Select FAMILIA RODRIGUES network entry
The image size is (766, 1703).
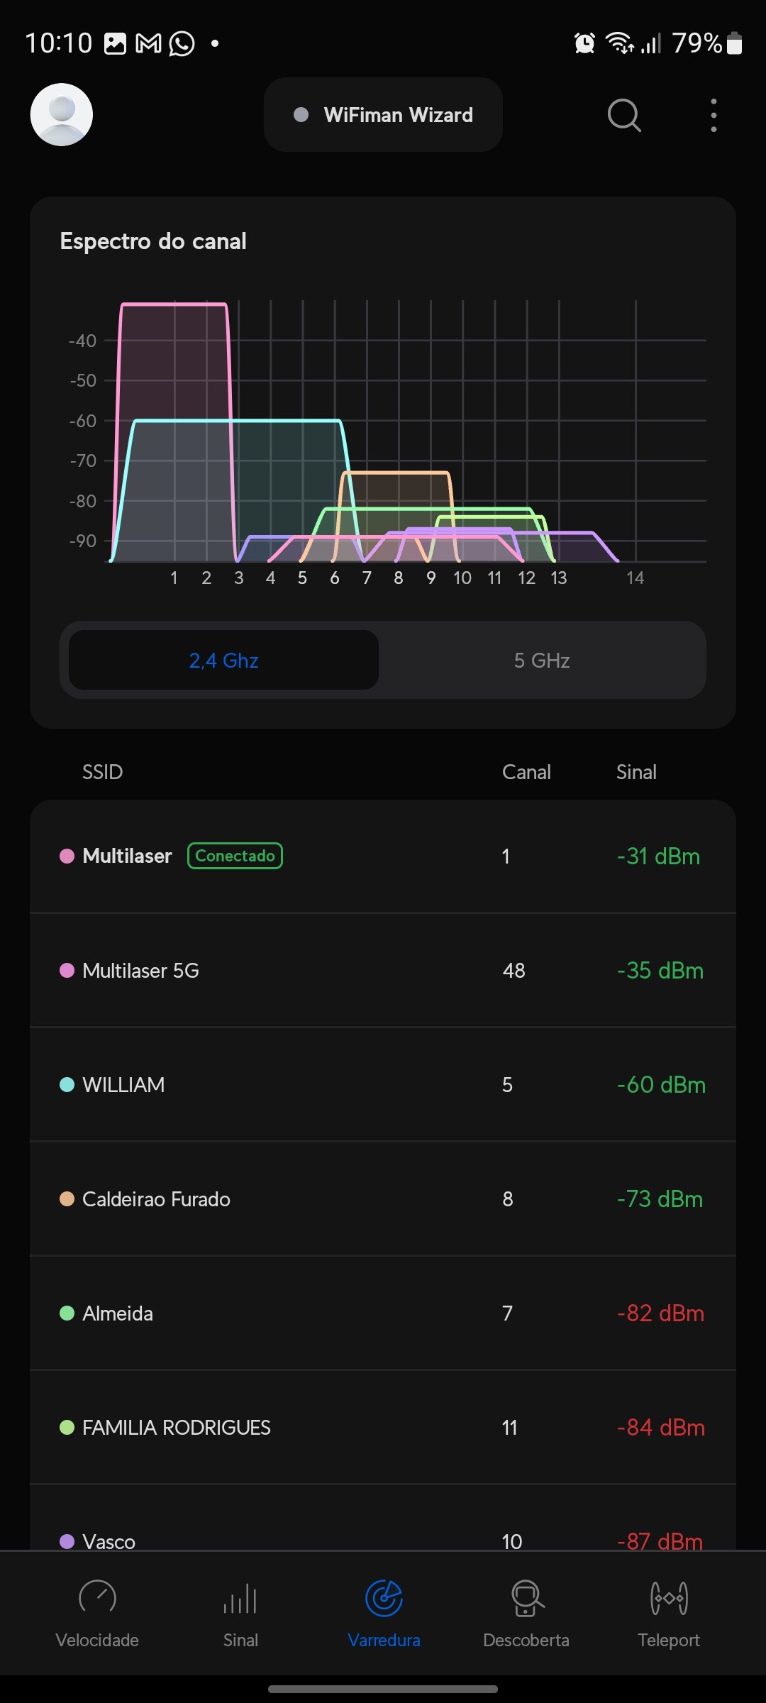[x=383, y=1427]
